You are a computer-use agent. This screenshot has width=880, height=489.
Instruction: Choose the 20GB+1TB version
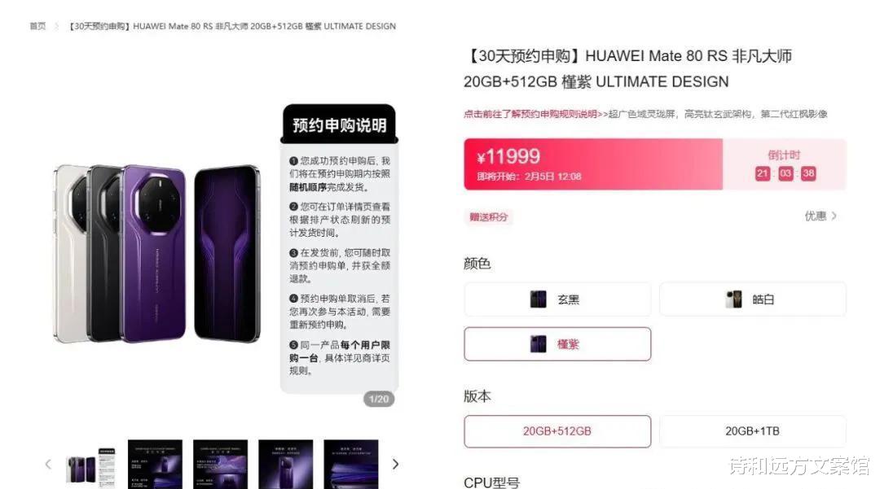point(753,431)
